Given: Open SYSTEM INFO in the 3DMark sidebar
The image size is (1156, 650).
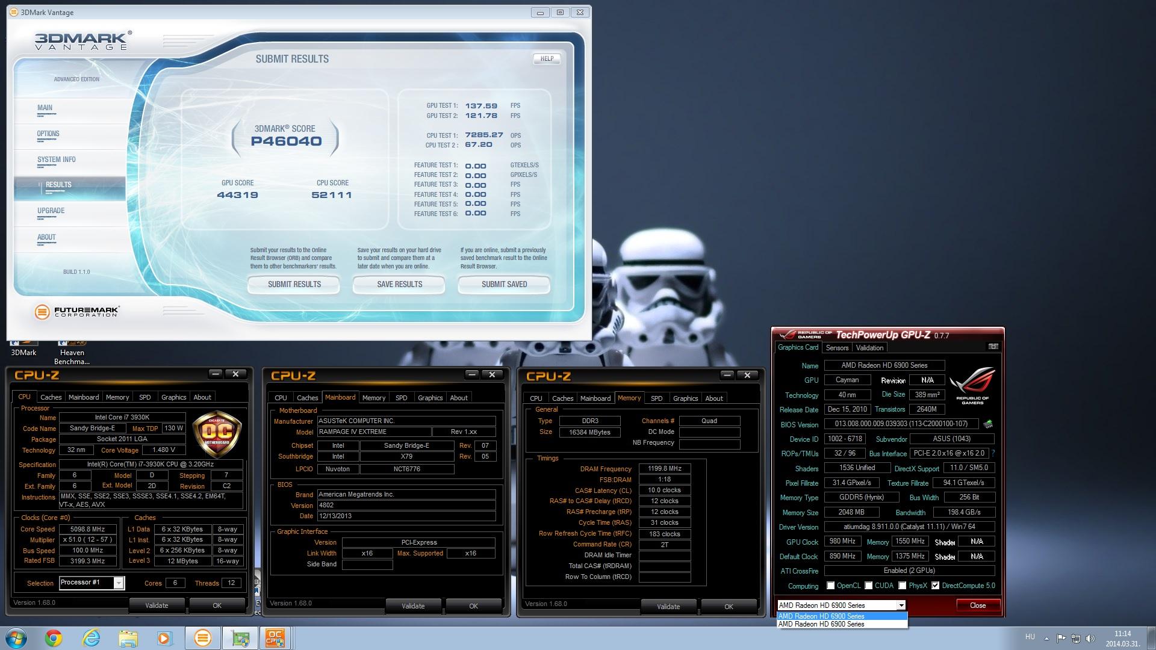Looking at the screenshot, I should click(57, 159).
